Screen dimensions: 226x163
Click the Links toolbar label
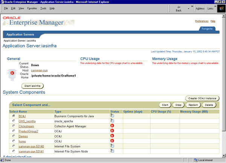coord(211,9)
